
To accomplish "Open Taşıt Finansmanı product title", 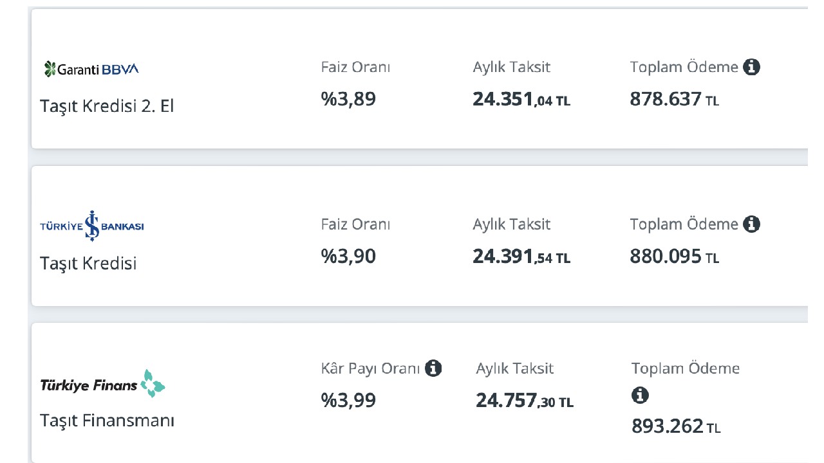I will click(x=107, y=421).
